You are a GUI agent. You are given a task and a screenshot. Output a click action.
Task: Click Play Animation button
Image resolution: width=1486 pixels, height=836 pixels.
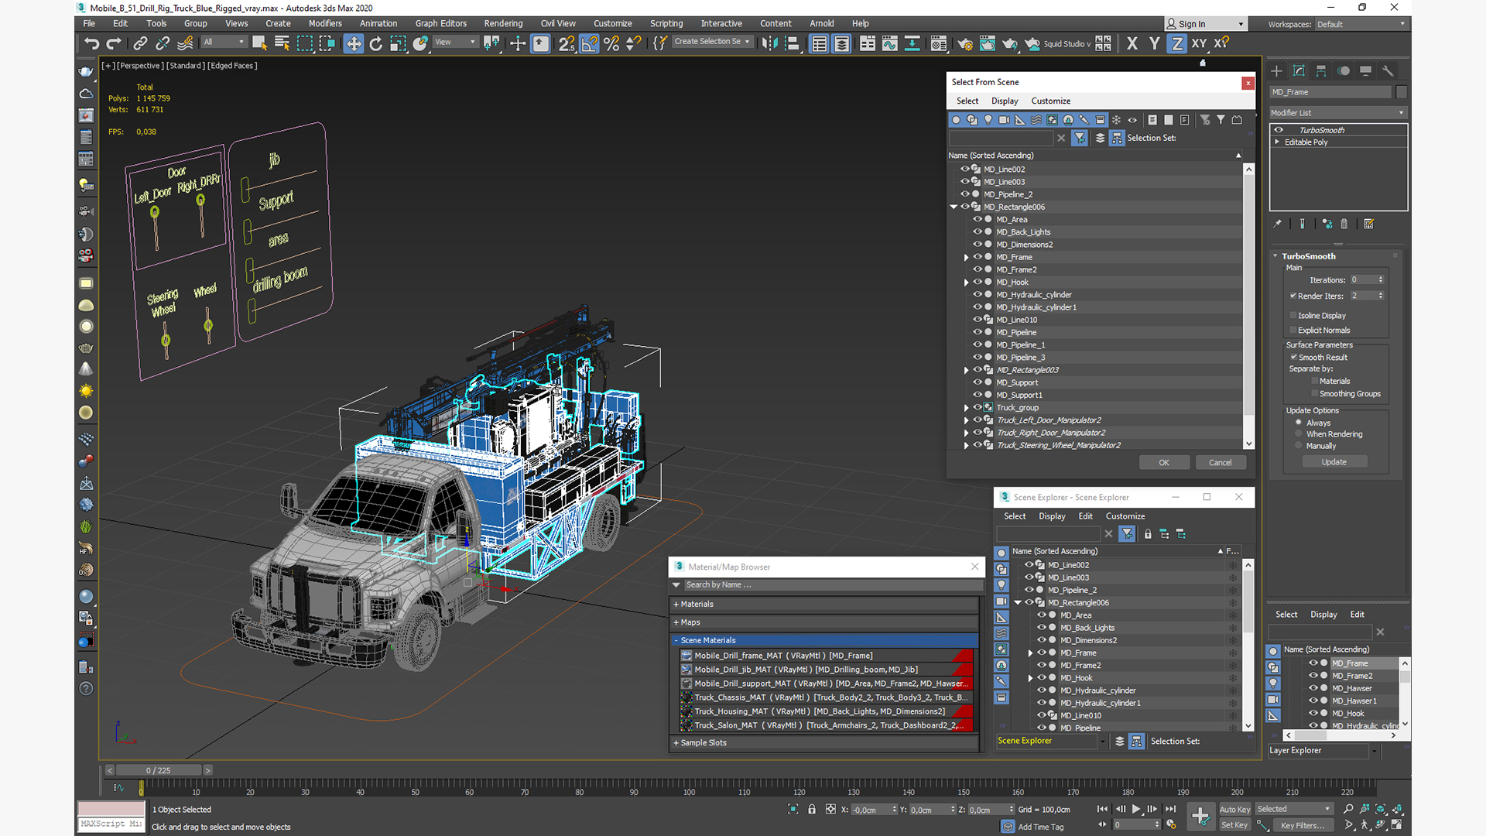(x=1136, y=809)
